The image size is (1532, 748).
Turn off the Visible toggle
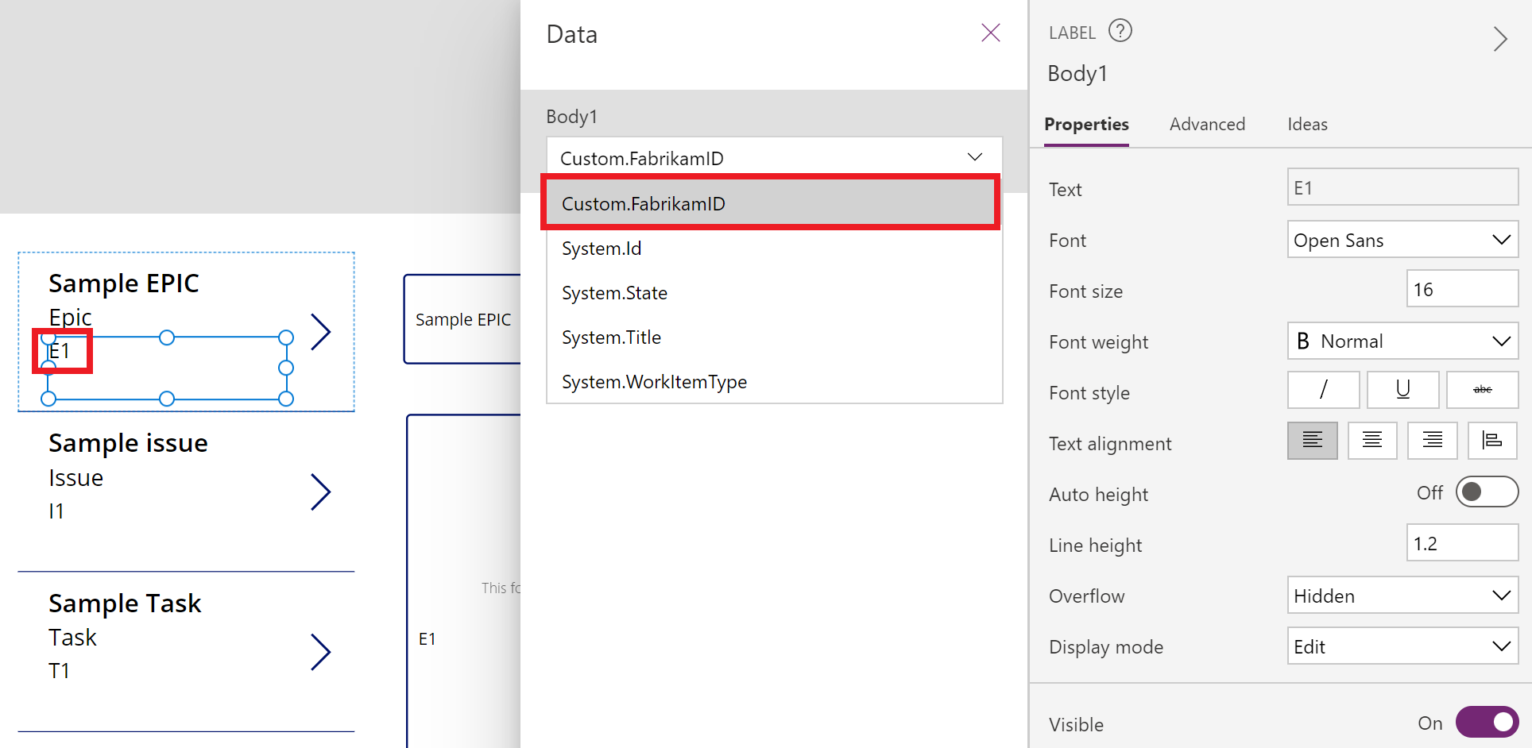(x=1487, y=722)
